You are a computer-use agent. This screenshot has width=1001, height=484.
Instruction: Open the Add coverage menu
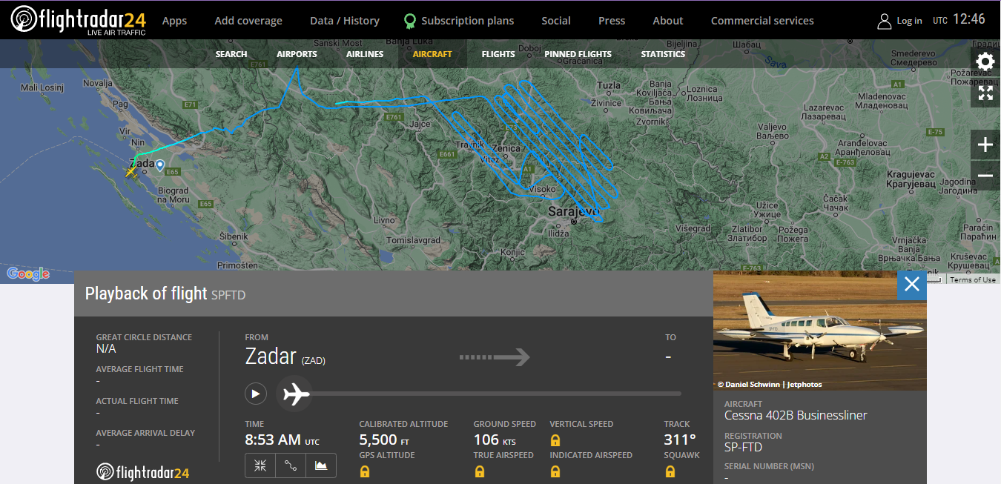248,21
